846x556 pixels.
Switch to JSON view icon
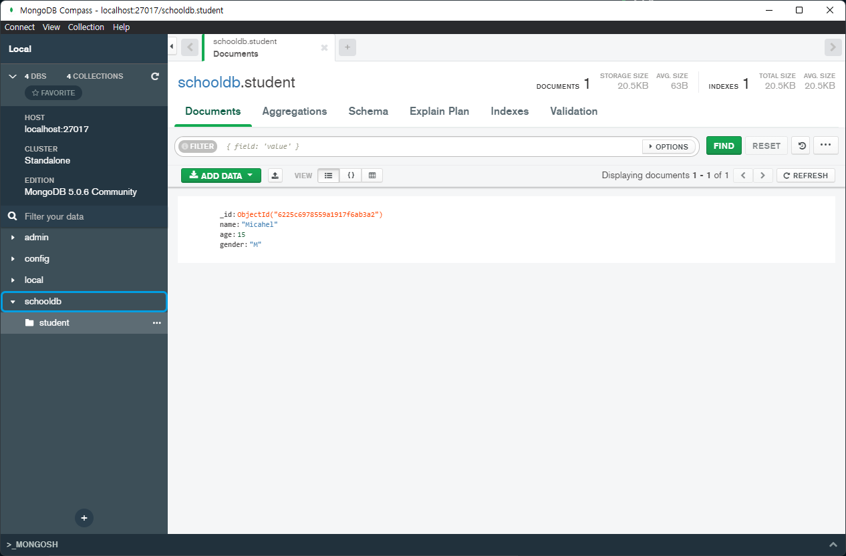tap(351, 175)
